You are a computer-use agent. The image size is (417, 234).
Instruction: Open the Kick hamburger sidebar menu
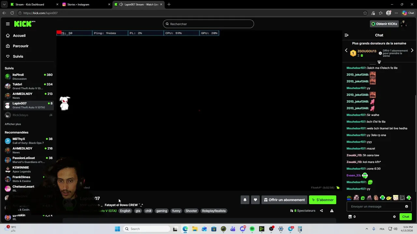pyautogui.click(x=8, y=24)
